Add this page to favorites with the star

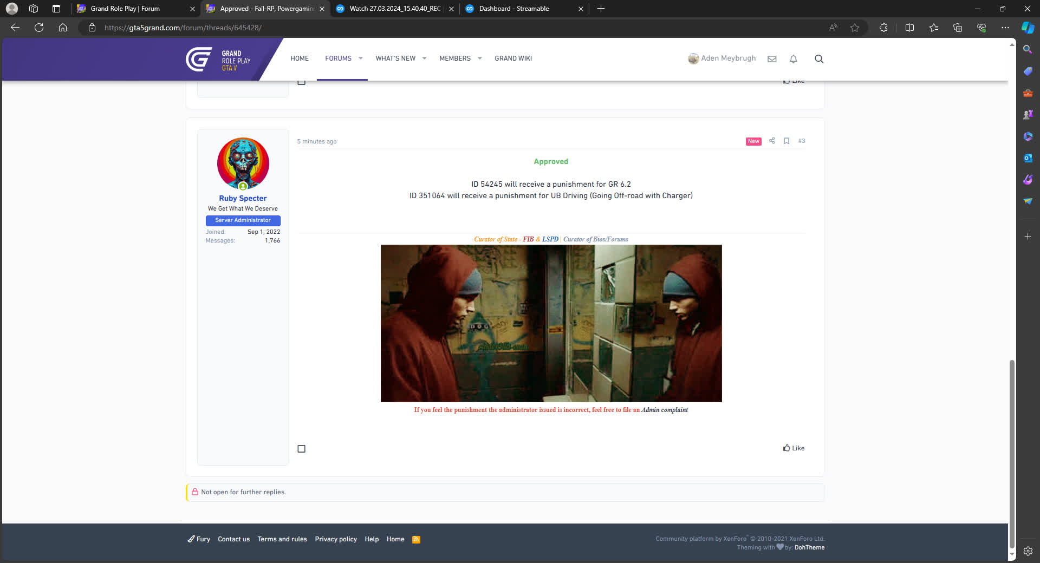click(x=855, y=28)
